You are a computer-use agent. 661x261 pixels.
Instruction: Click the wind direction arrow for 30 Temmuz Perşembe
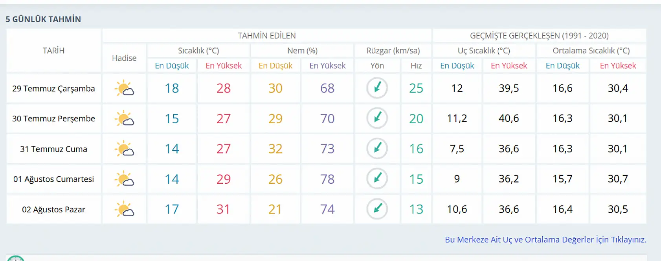pos(377,118)
